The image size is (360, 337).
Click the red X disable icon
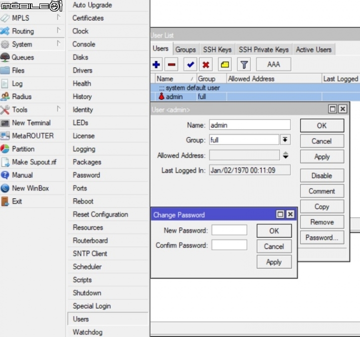pos(205,64)
